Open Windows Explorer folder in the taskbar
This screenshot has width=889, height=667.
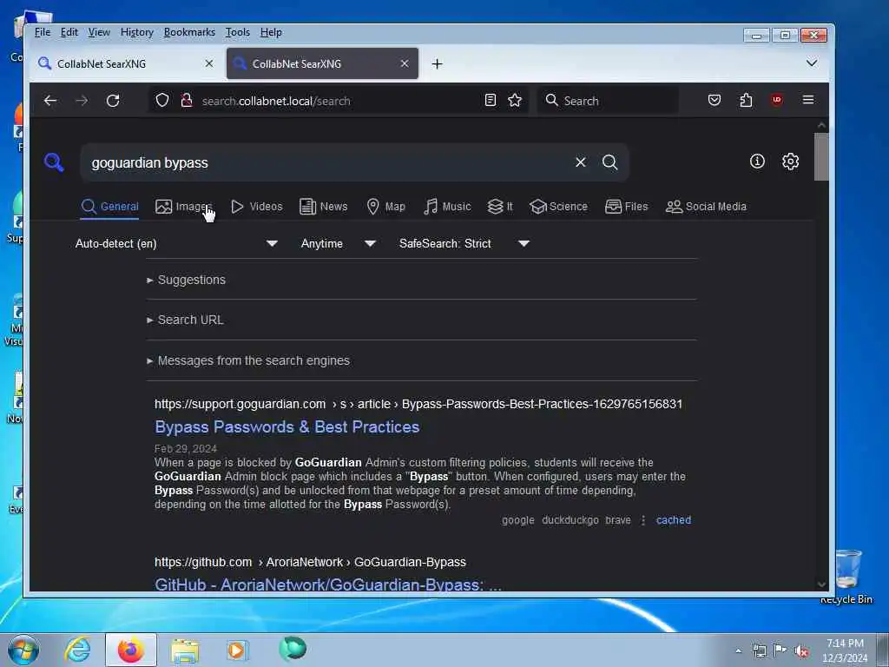pos(185,650)
